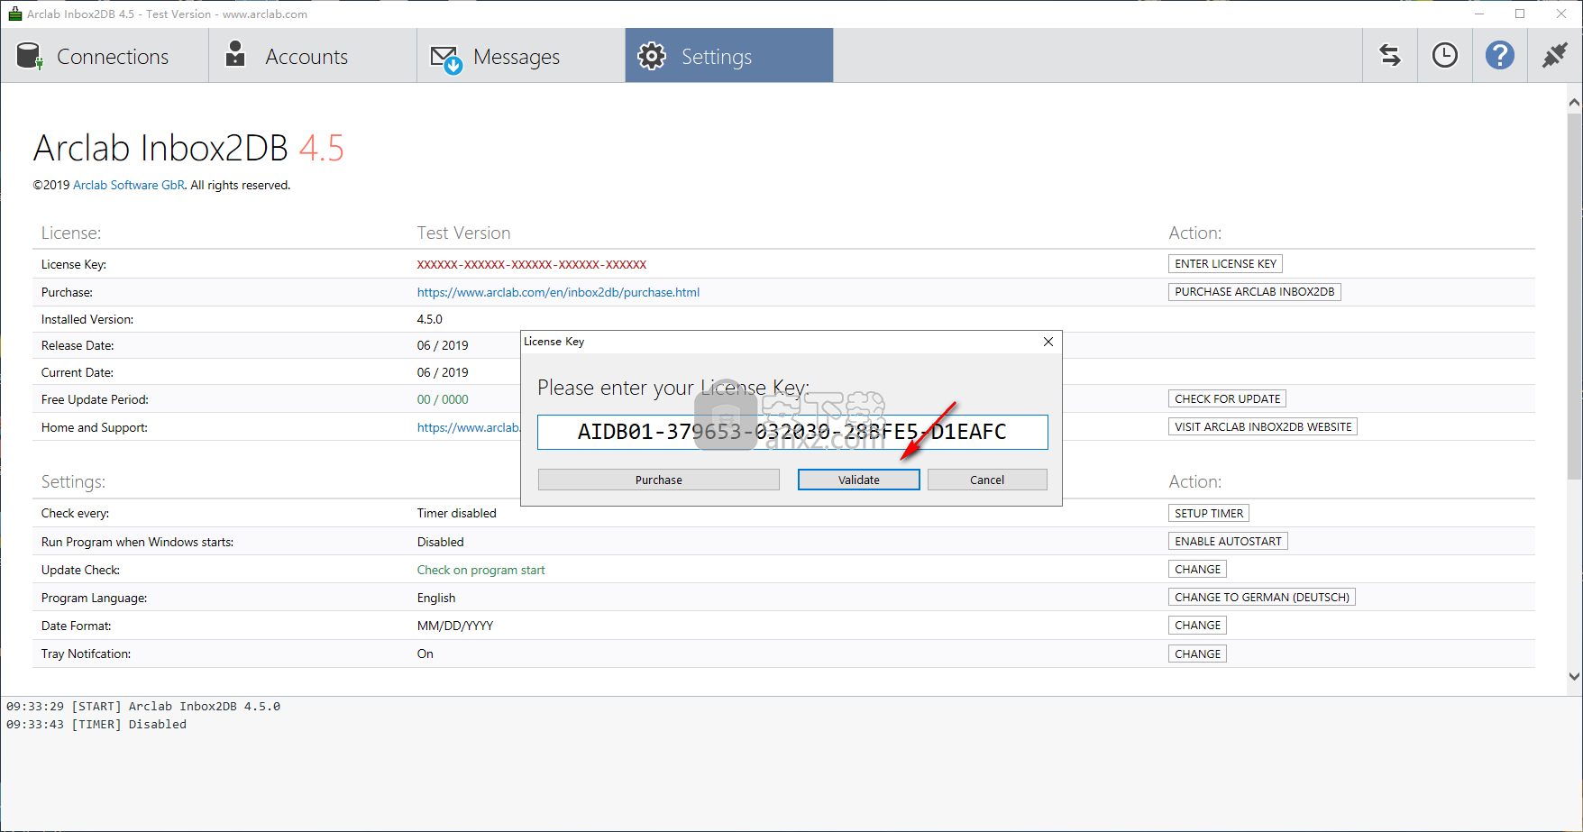1583x832 pixels.
Task: Select the Settings tab
Action: point(729,56)
